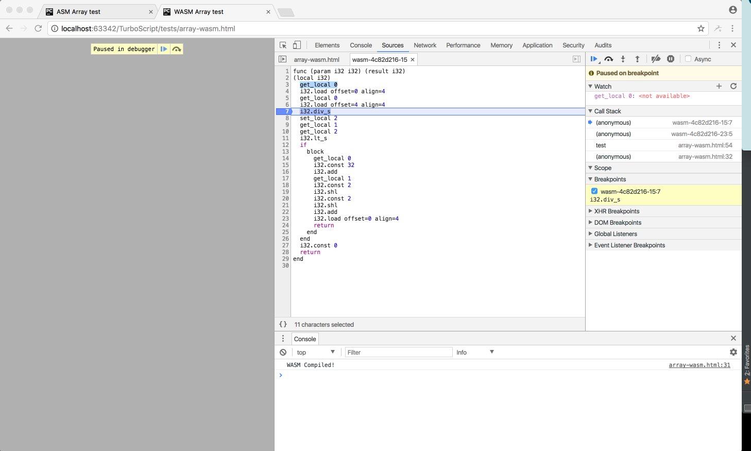Select call stack frame wasm-4c82d216-23:5
This screenshot has width=751, height=451.
pyautogui.click(x=664, y=134)
